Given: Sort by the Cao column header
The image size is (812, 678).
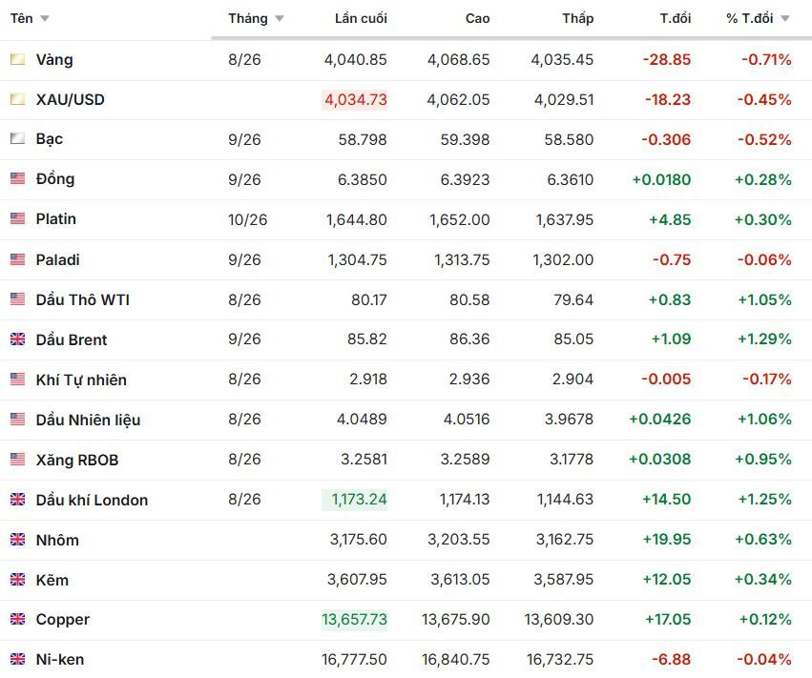Looking at the screenshot, I should [477, 19].
